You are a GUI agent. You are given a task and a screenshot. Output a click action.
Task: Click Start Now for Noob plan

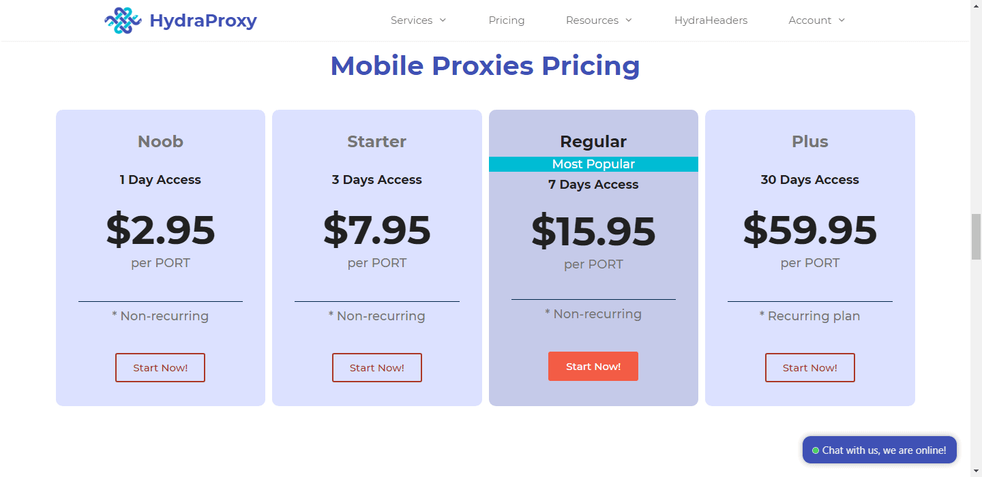pos(160,368)
